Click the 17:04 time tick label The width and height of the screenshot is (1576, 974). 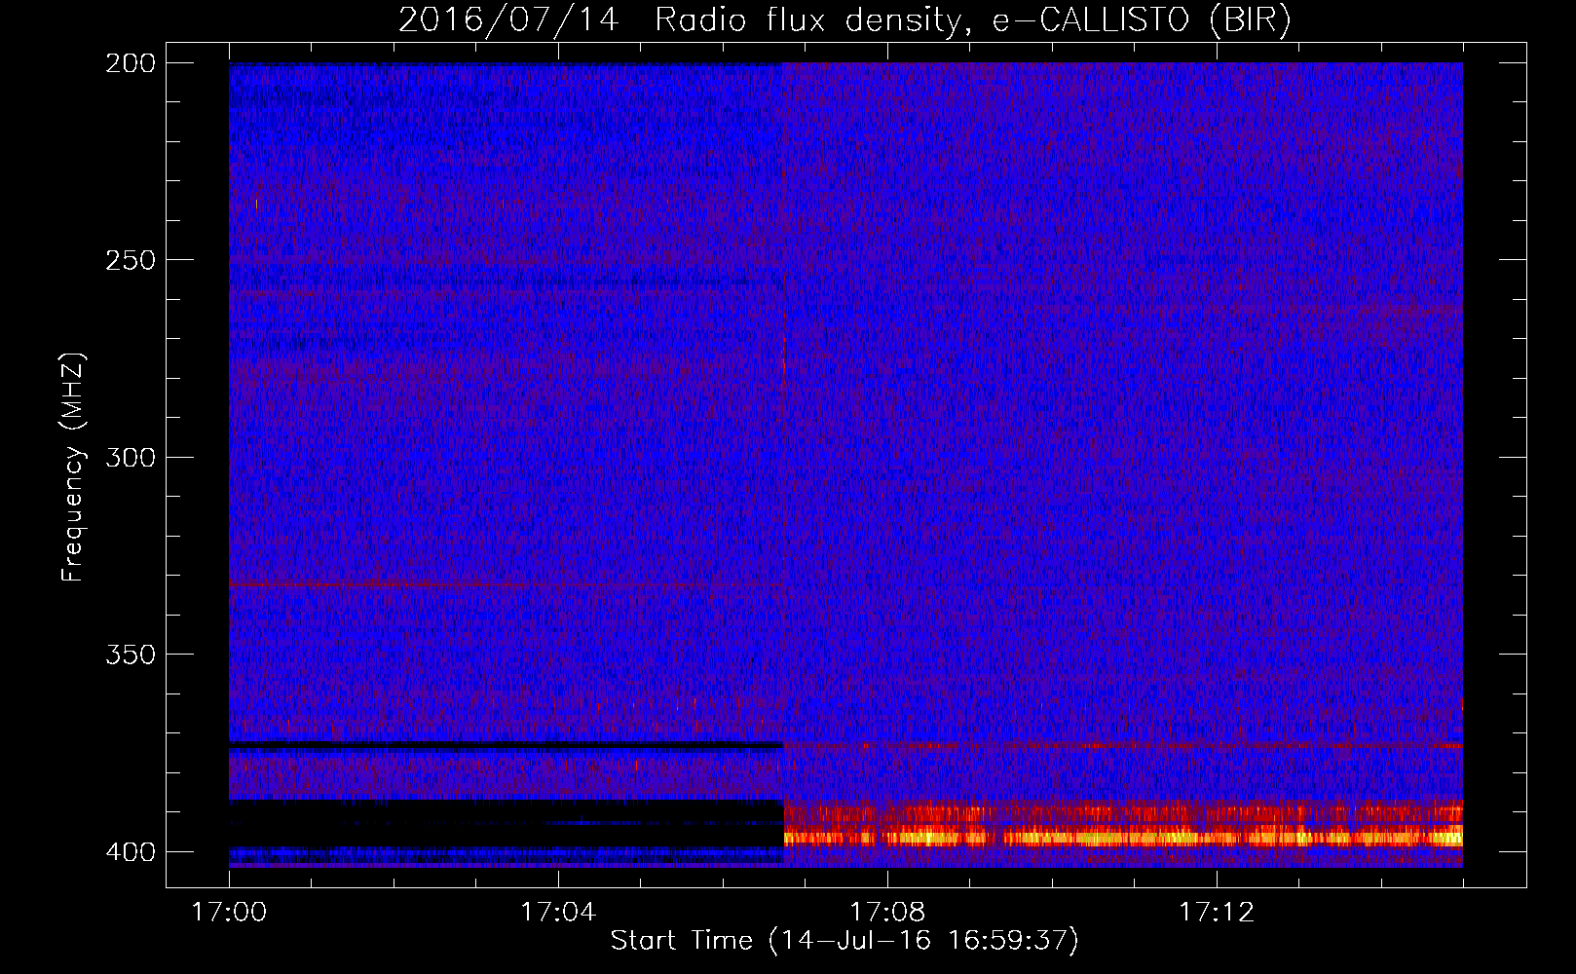coord(558,913)
